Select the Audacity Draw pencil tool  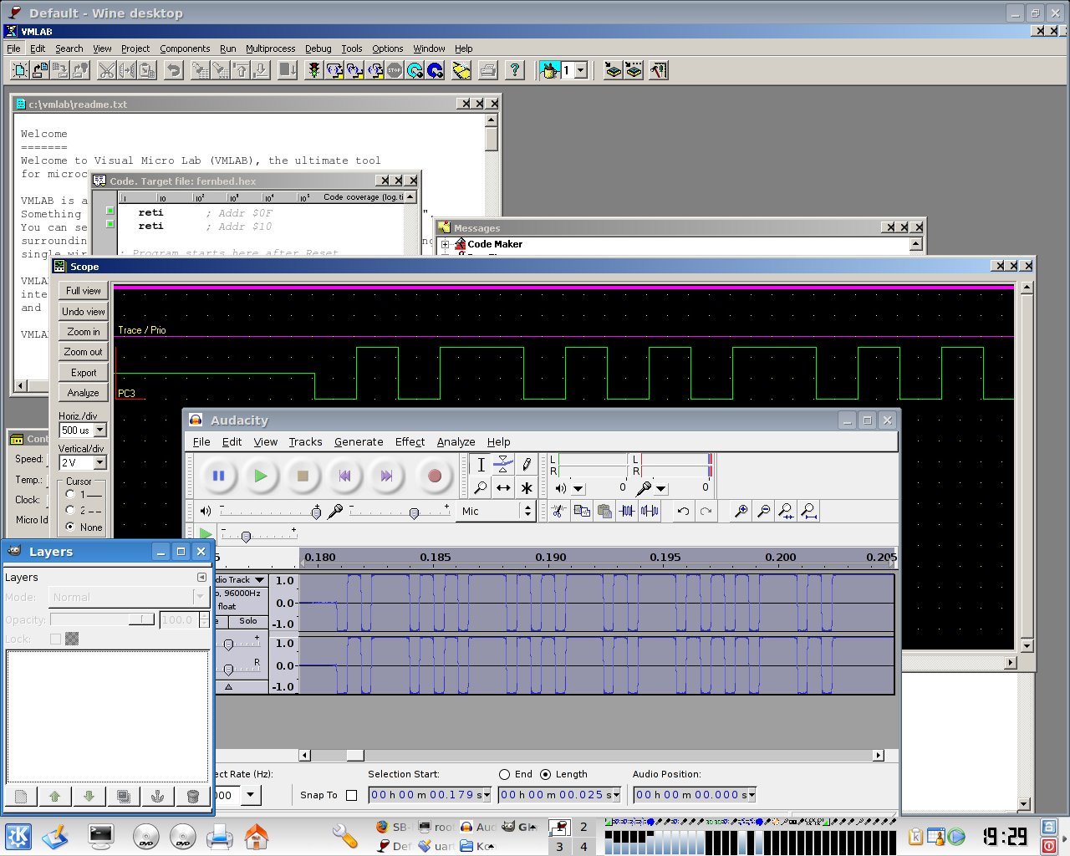tap(526, 465)
